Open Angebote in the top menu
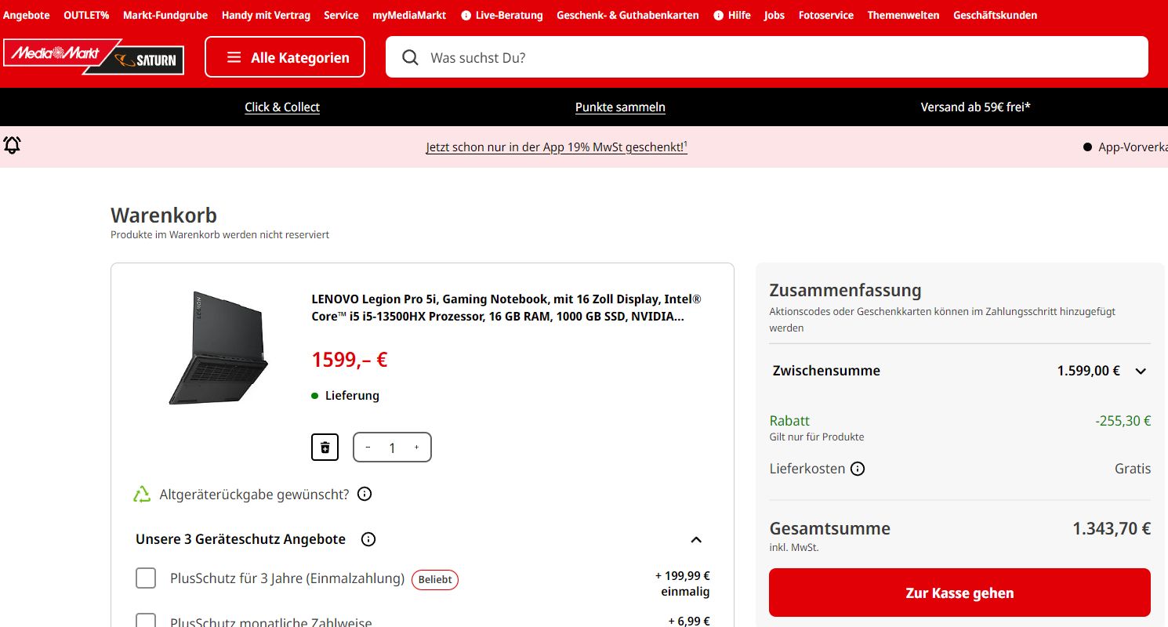 tap(27, 15)
